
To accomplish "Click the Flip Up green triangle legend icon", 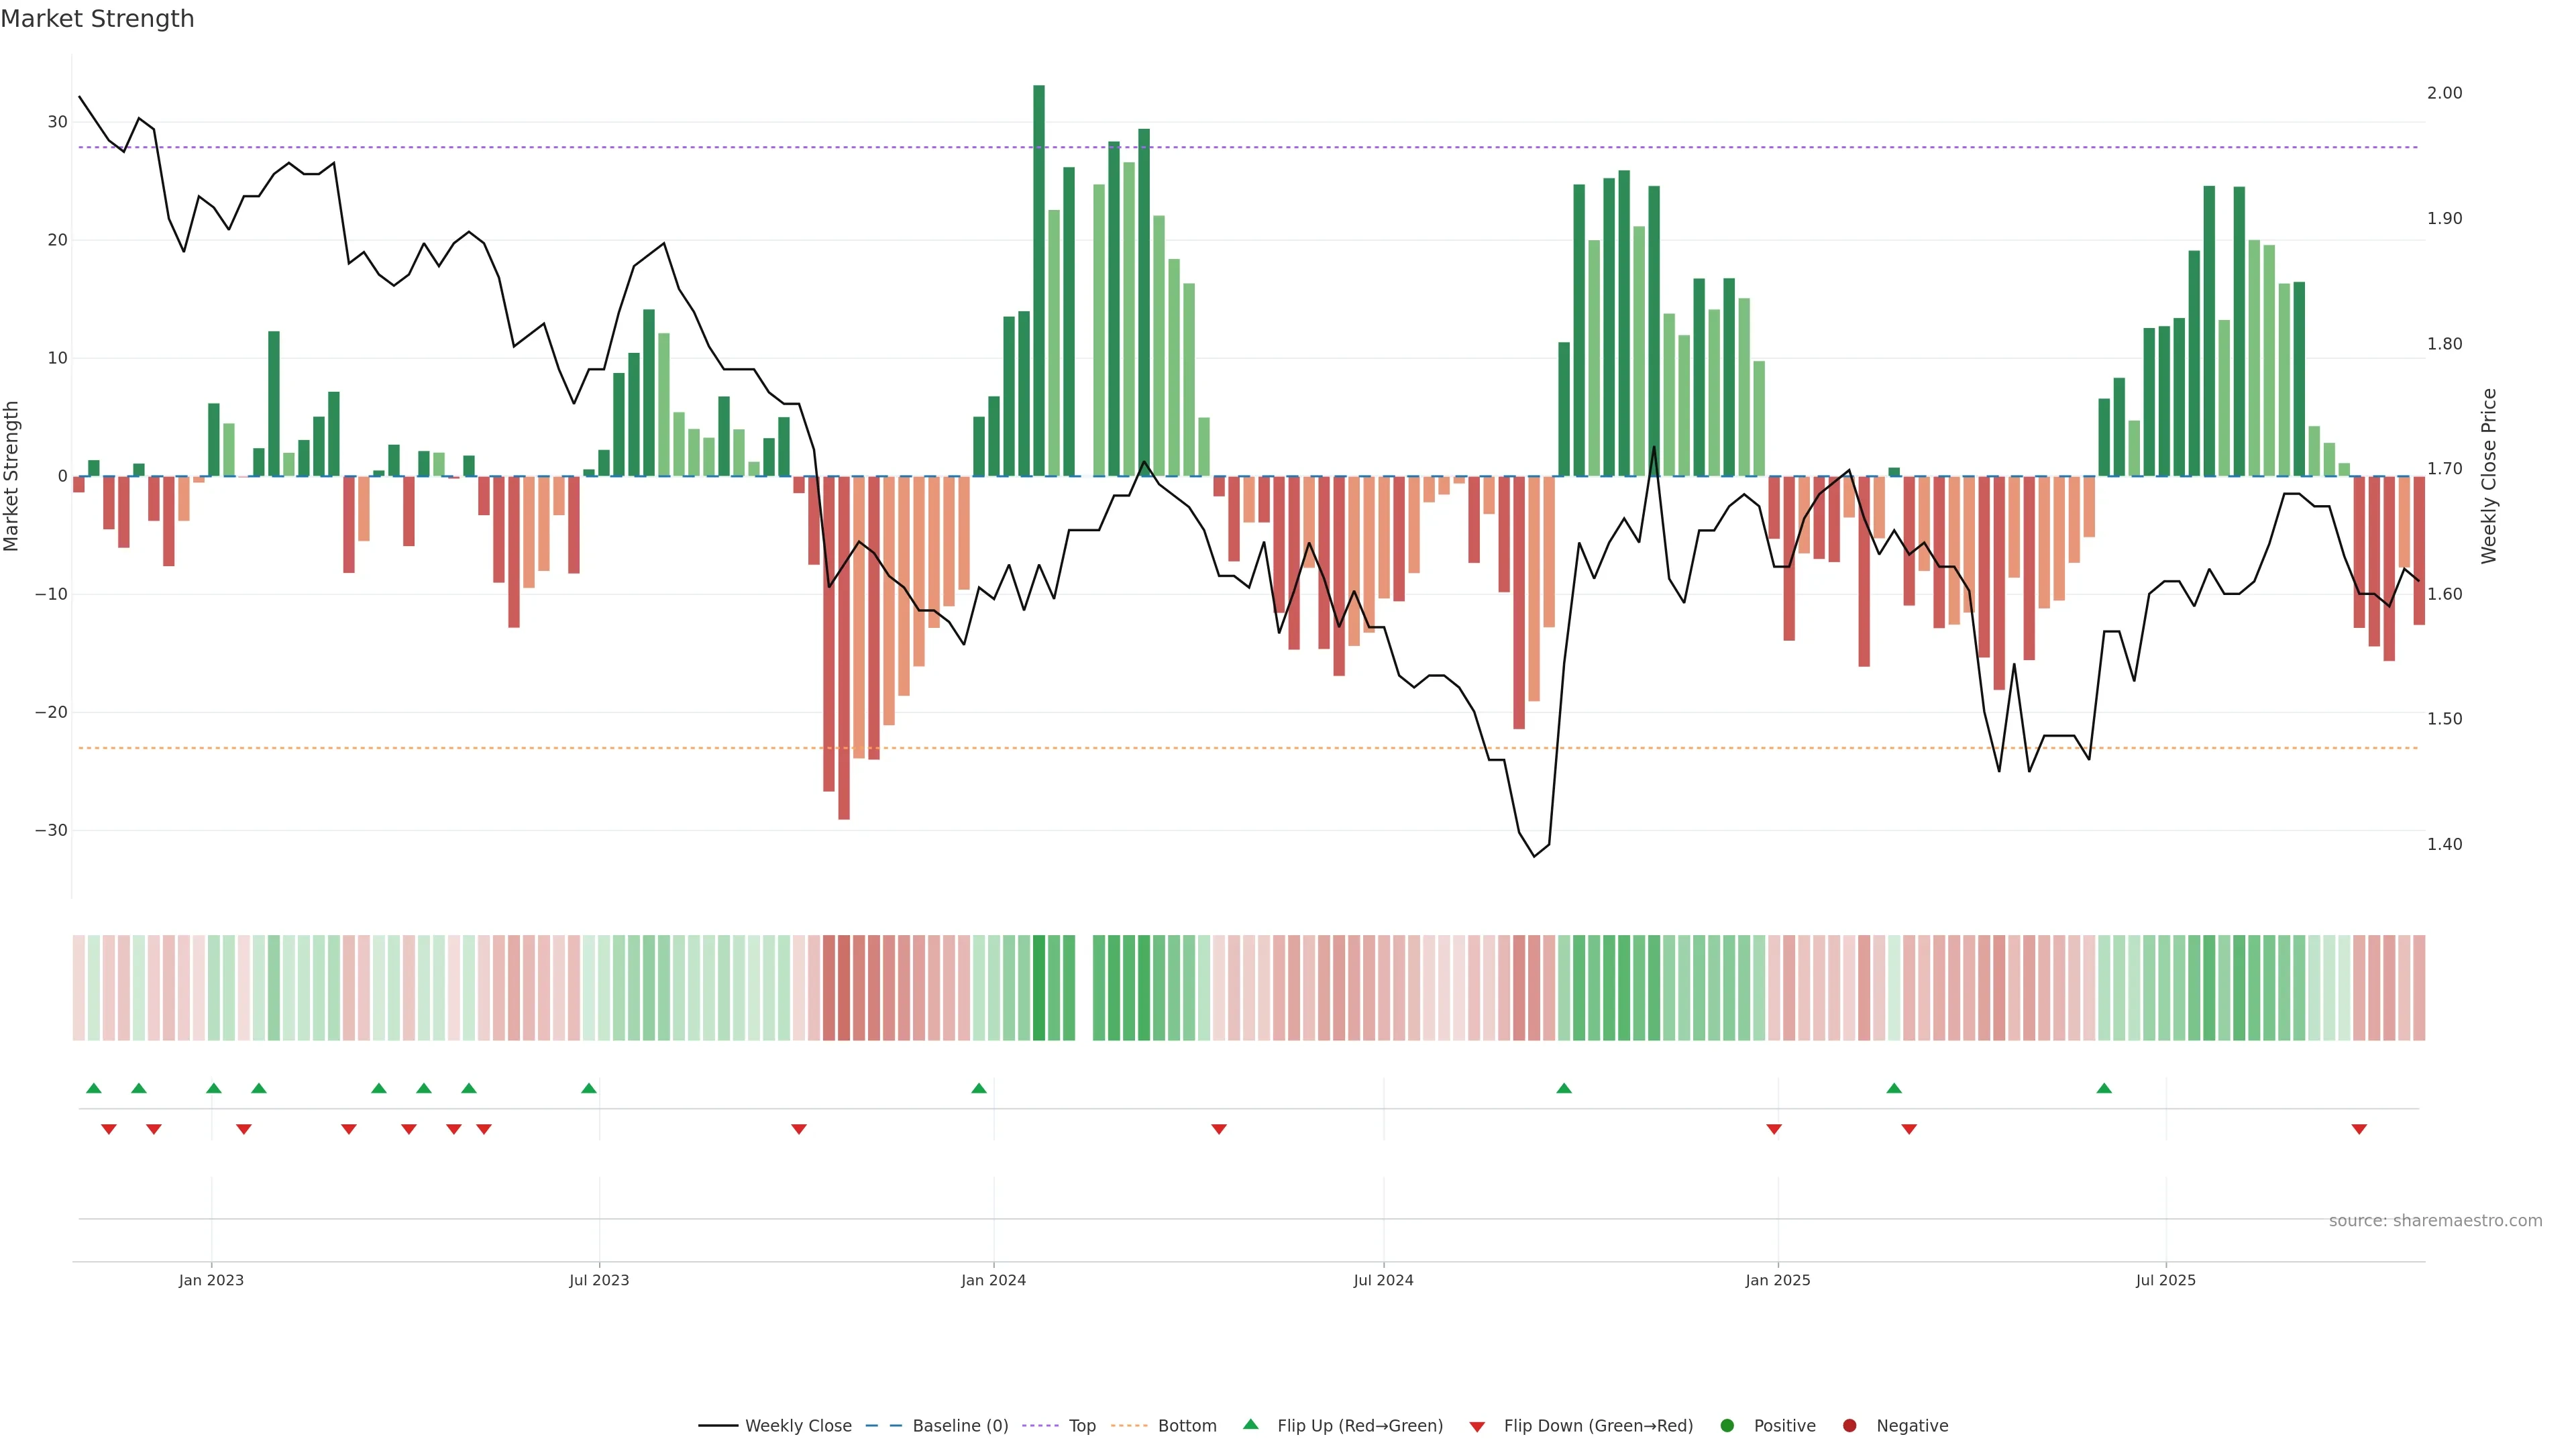I will (x=1250, y=1425).
